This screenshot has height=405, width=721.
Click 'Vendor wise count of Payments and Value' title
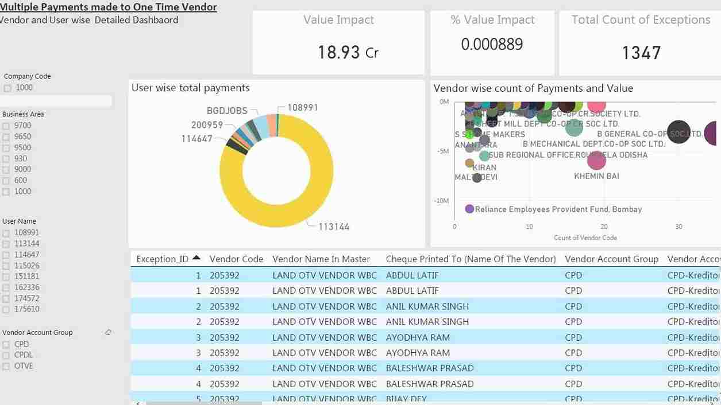point(533,88)
